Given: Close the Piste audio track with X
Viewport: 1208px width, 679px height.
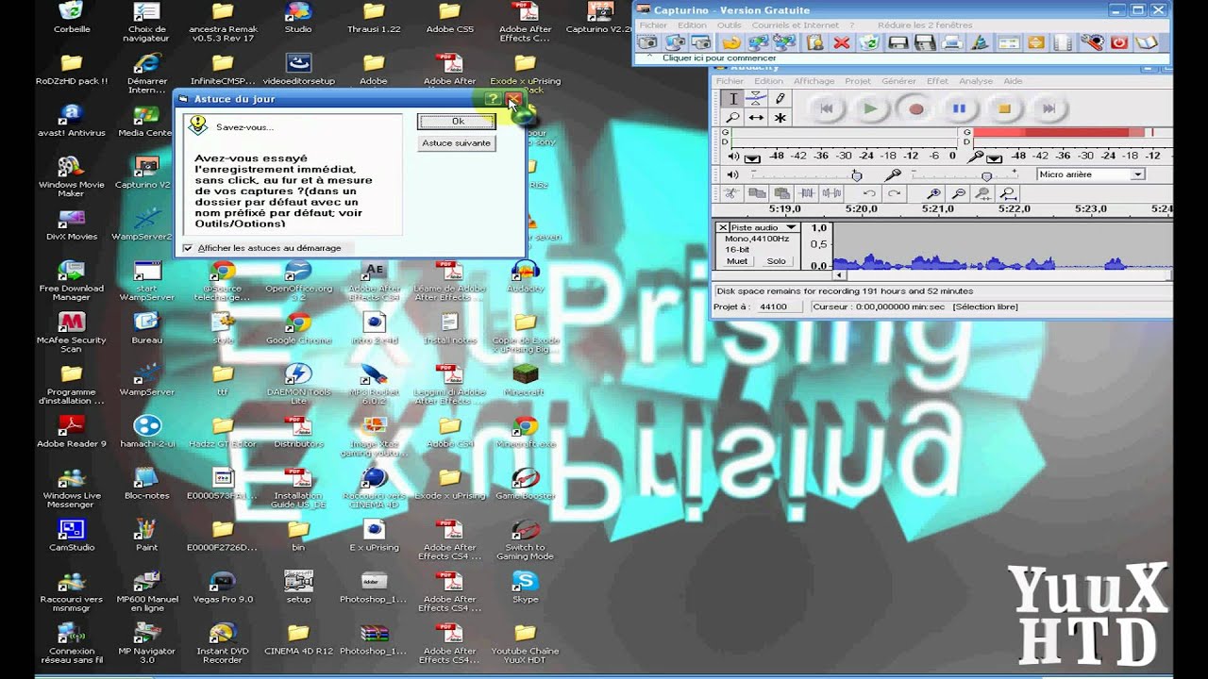Looking at the screenshot, I should pos(723,227).
